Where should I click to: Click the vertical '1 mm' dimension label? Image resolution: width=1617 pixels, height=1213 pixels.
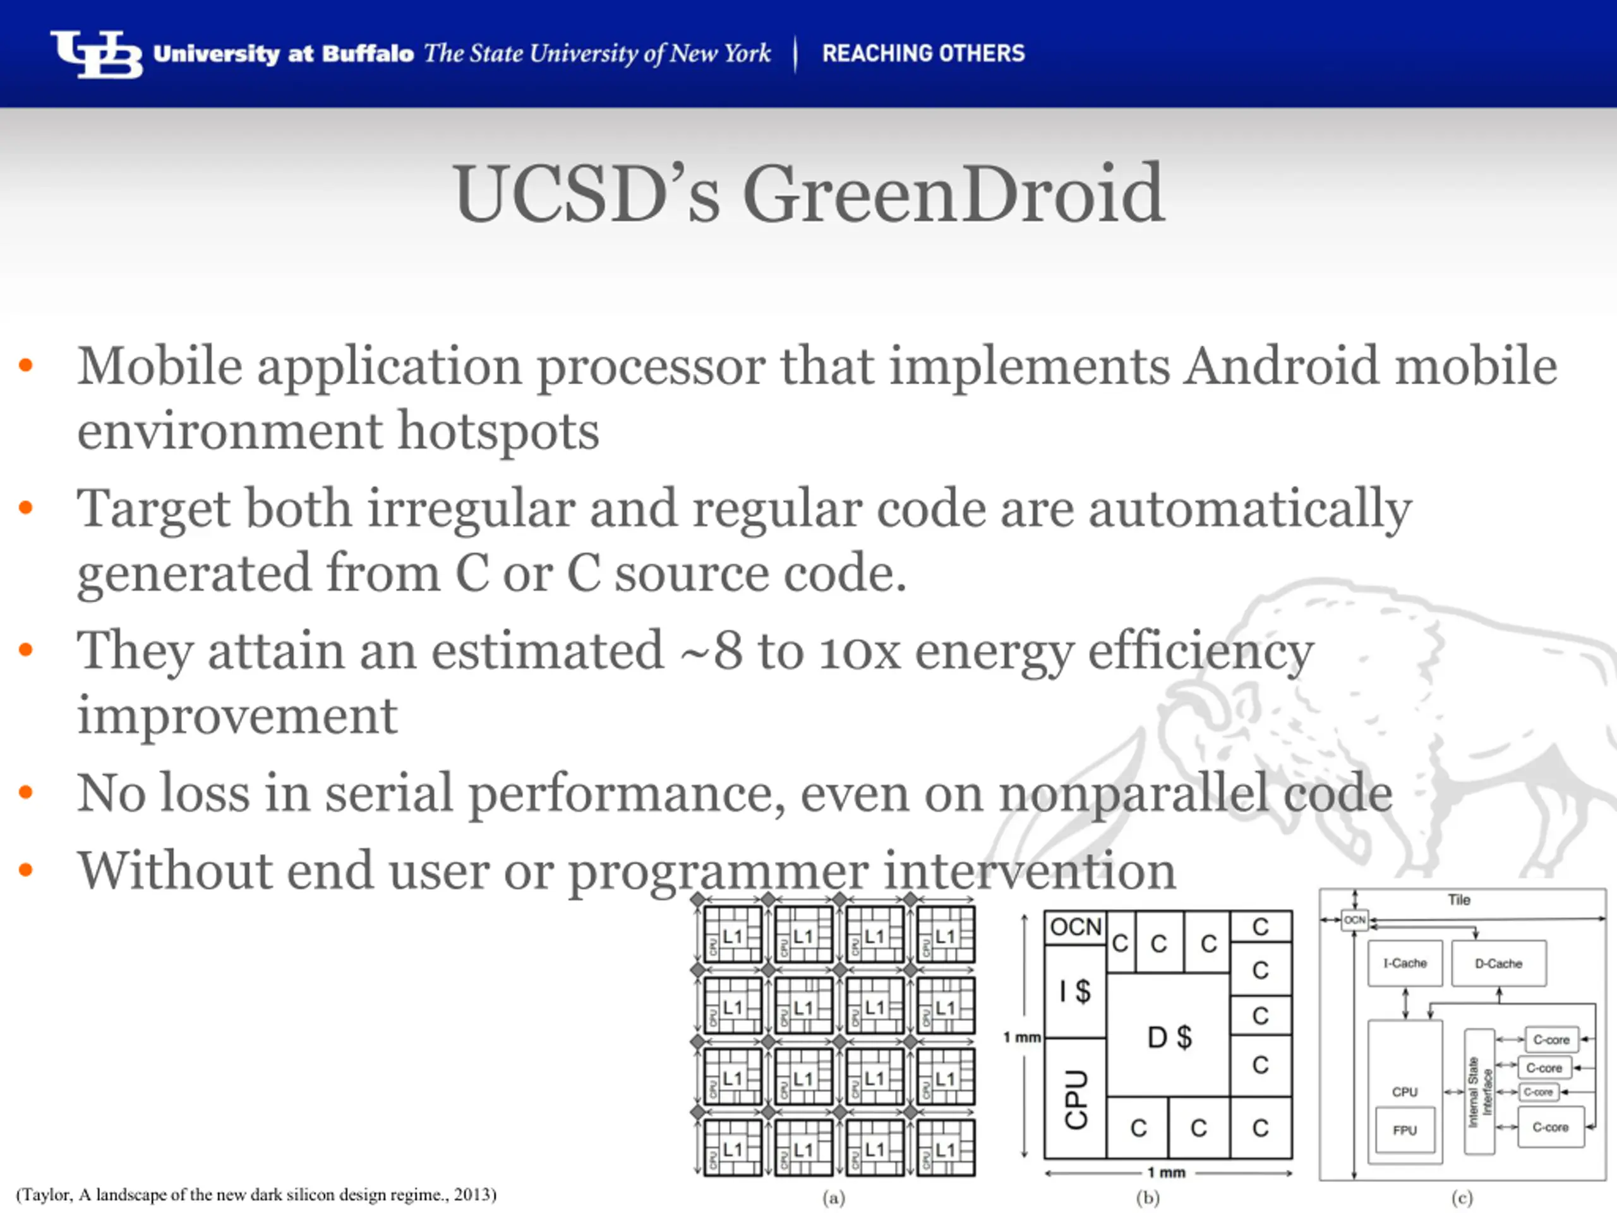click(1022, 1037)
